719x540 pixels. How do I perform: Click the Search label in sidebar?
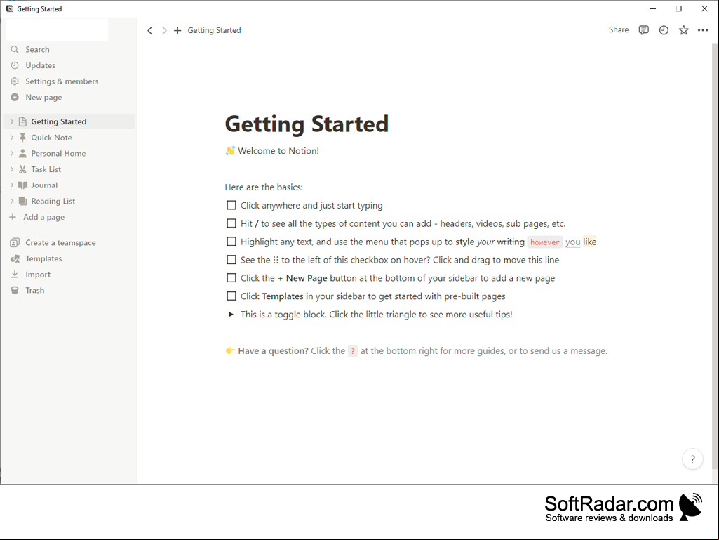(38, 50)
